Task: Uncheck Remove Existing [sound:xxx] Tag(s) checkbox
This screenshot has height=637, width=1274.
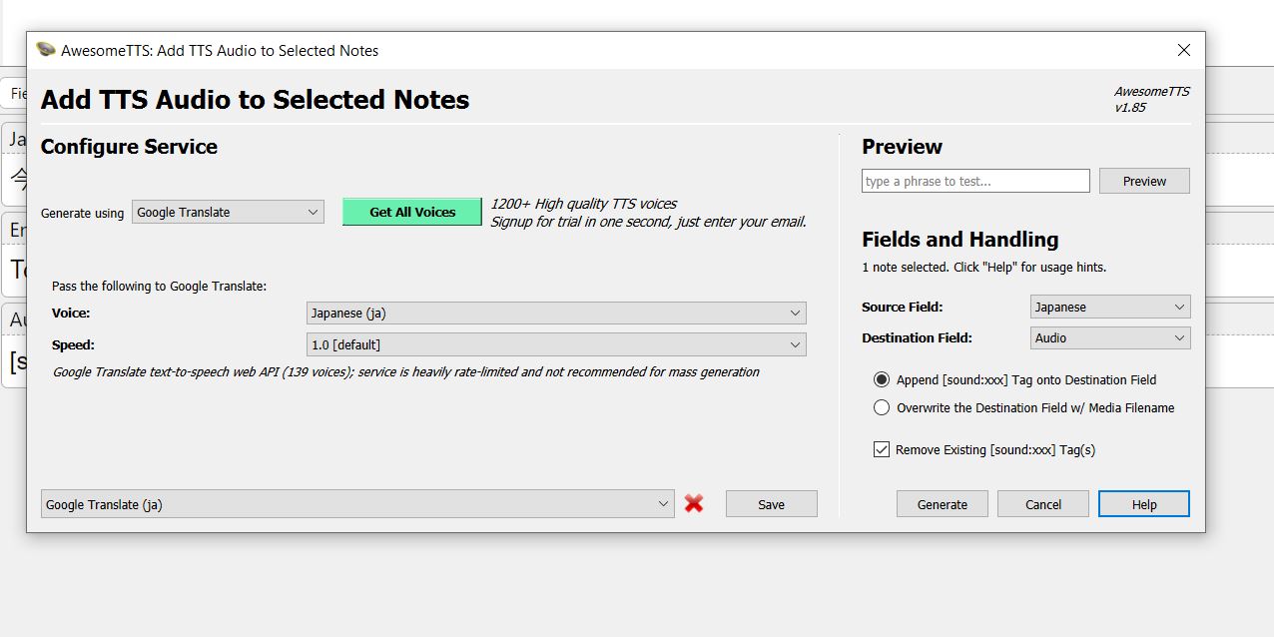Action: coord(882,449)
